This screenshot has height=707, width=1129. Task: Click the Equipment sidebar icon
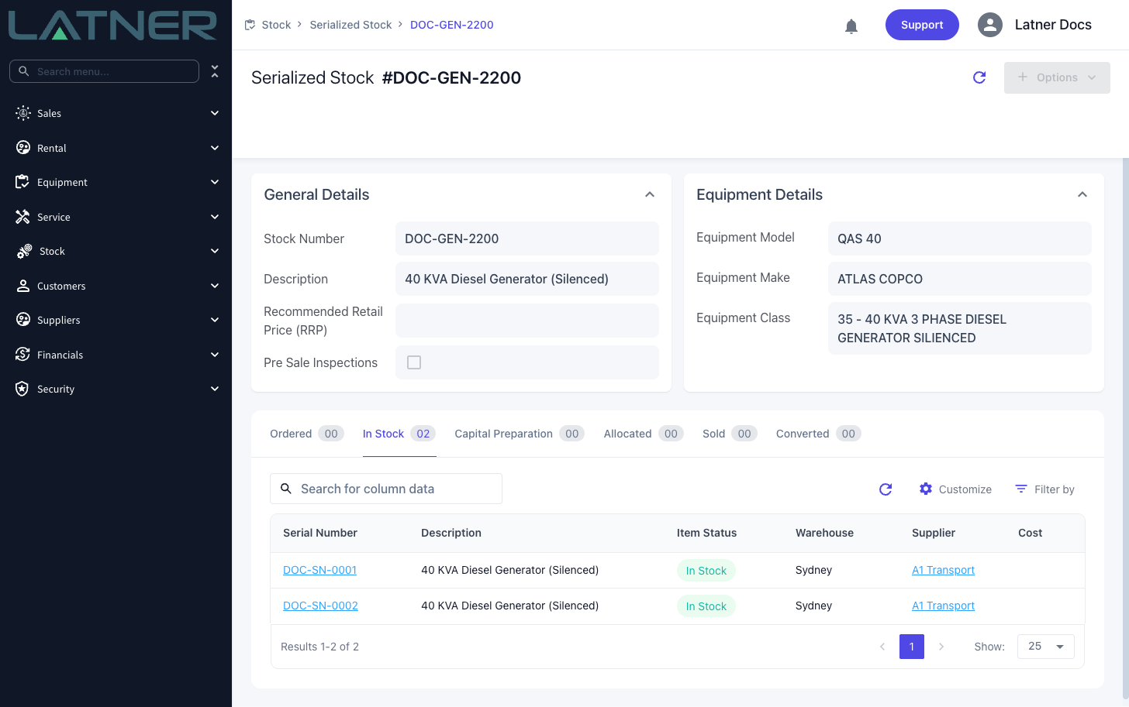point(22,182)
